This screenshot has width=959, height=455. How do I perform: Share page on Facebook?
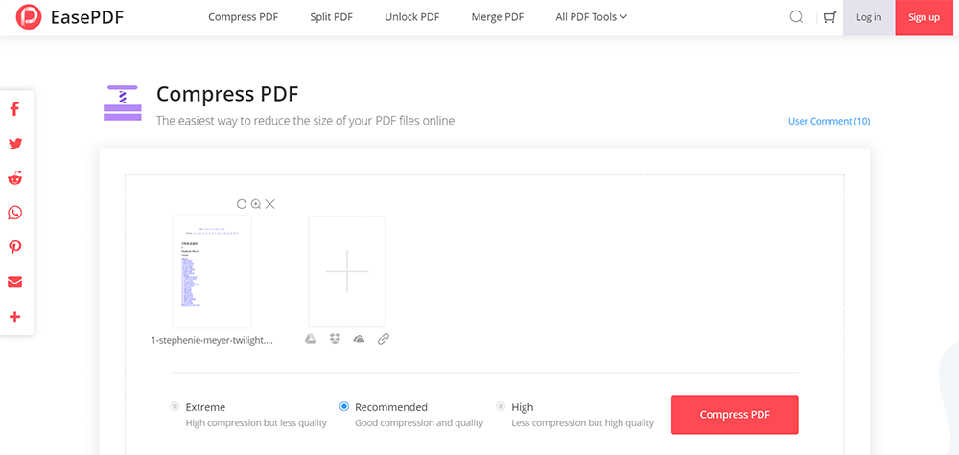pyautogui.click(x=15, y=109)
